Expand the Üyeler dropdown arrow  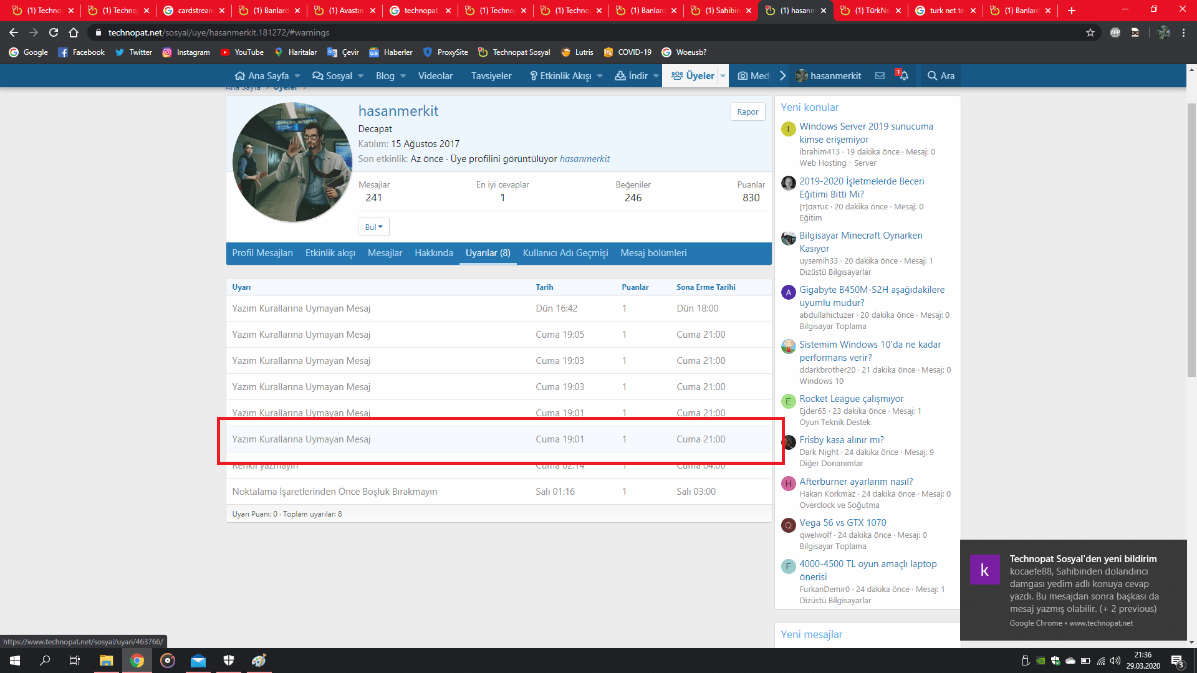[723, 76]
